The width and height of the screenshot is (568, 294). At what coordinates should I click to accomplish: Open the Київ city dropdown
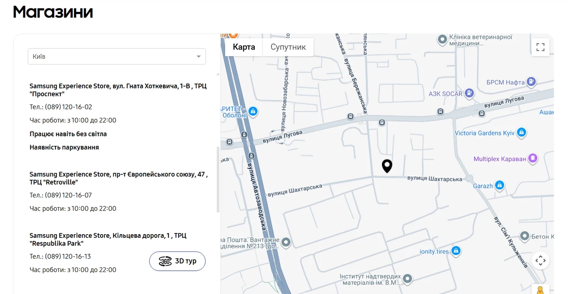116,57
